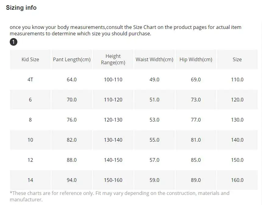
Task: Select the 4T kid size cell
Action: pyautogui.click(x=30, y=80)
